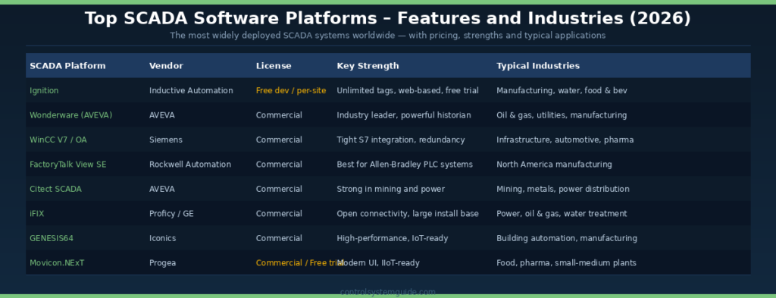The height and width of the screenshot is (298, 776).
Task: Click the 'Rockwell Automation' vendor cell
Action: pos(190,165)
